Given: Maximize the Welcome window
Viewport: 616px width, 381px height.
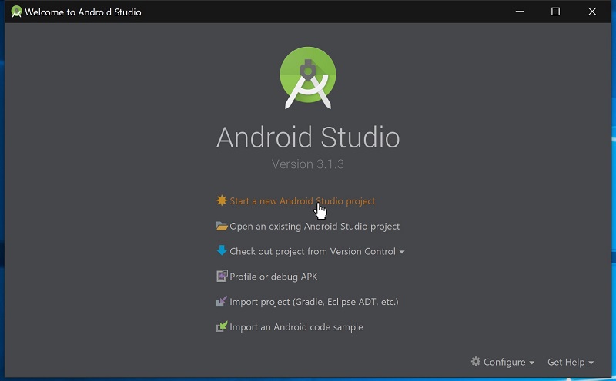Looking at the screenshot, I should click(x=555, y=12).
